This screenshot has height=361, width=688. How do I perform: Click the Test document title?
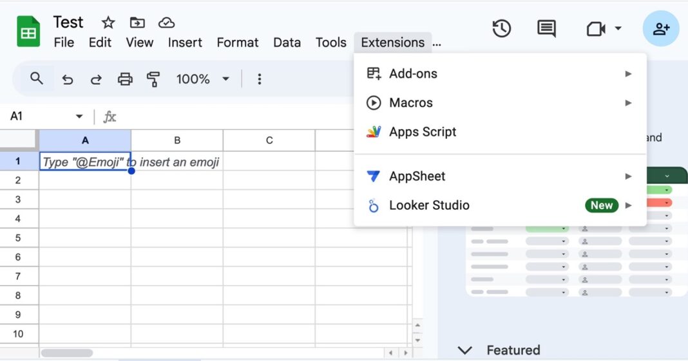coord(68,23)
